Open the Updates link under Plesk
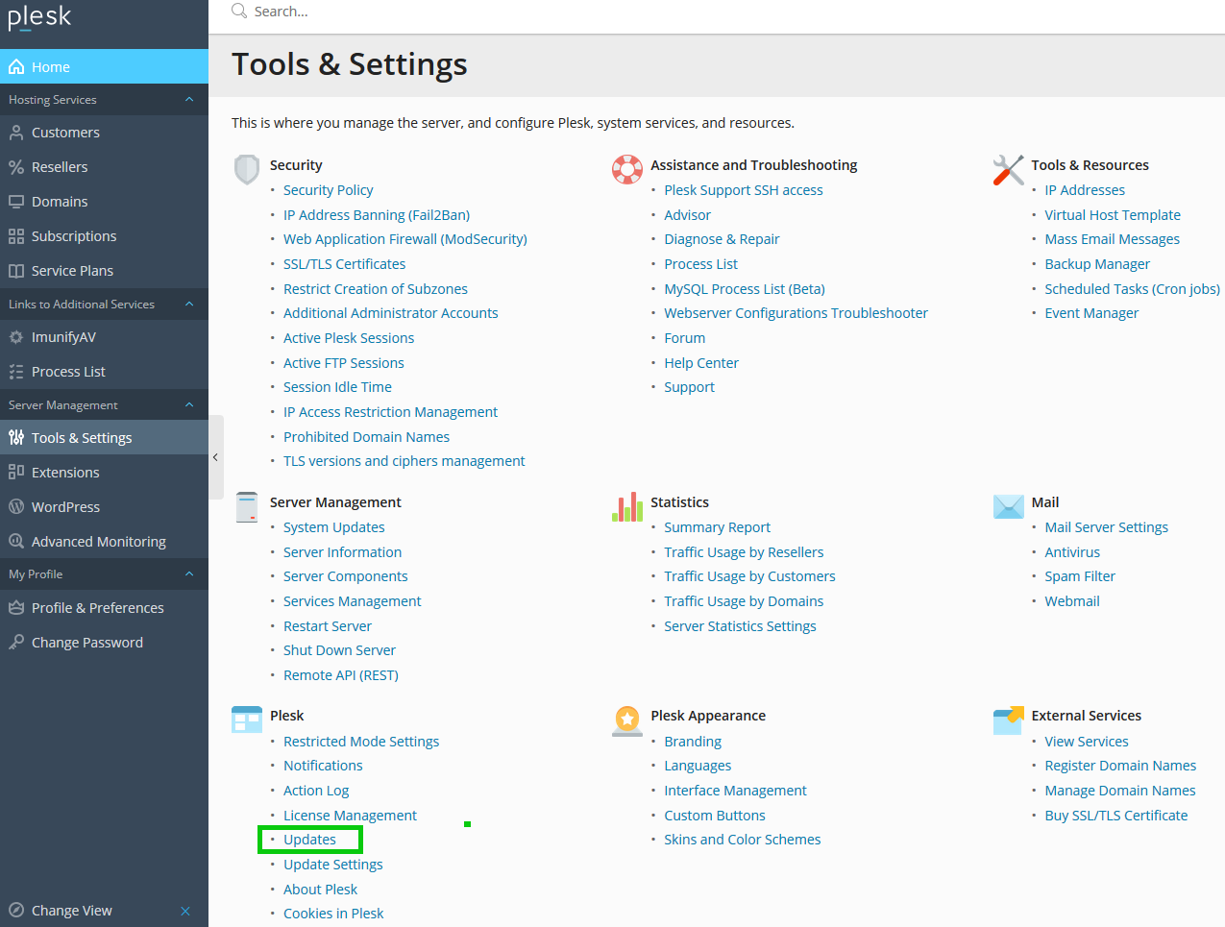The height and width of the screenshot is (927, 1225). [x=309, y=840]
